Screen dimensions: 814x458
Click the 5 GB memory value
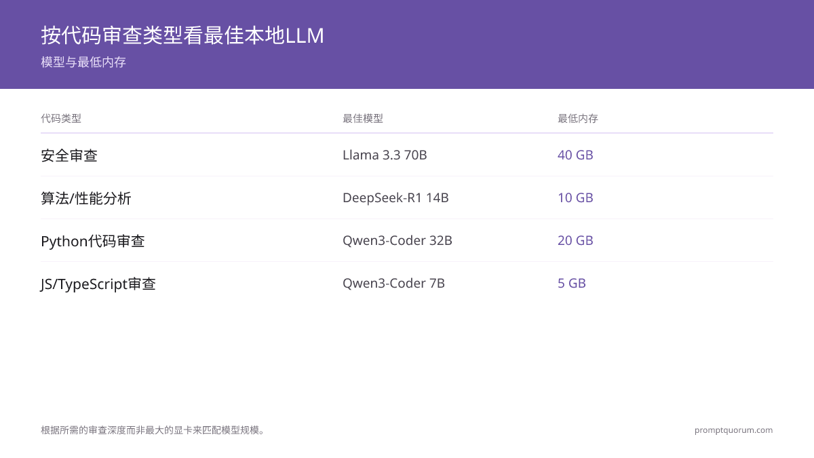click(572, 283)
